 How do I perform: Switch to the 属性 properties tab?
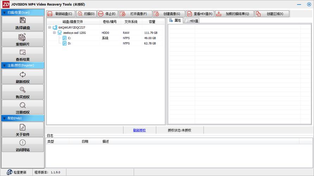tap(175, 21)
